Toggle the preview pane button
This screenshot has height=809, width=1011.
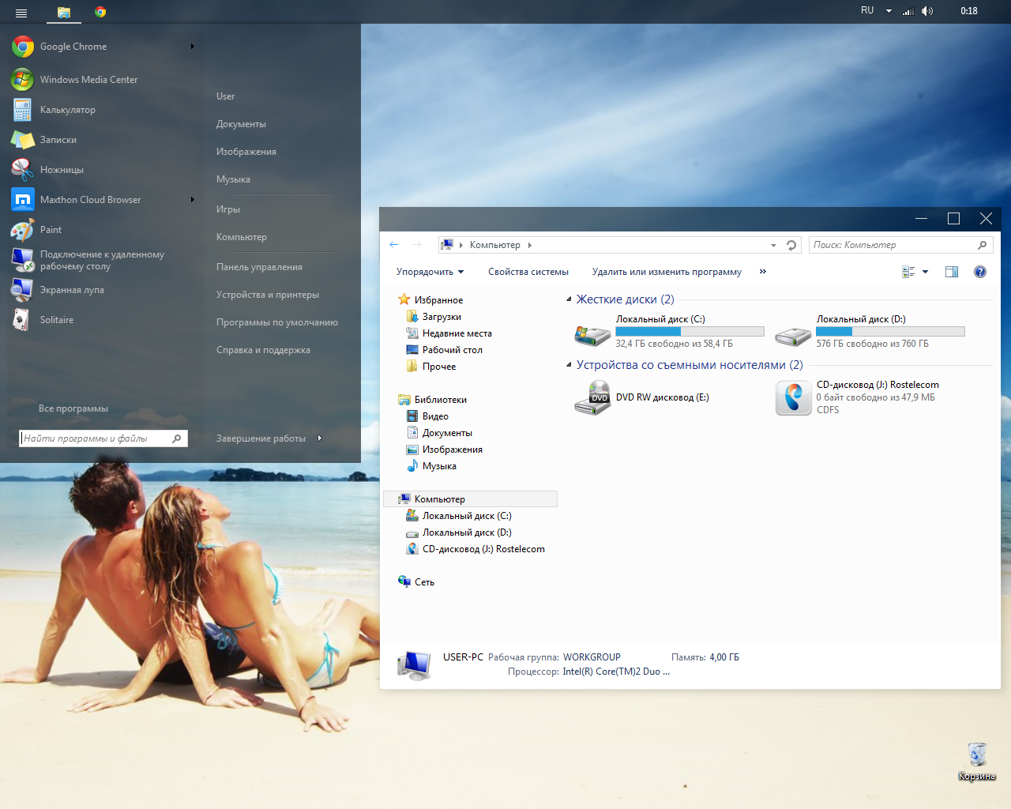point(952,272)
